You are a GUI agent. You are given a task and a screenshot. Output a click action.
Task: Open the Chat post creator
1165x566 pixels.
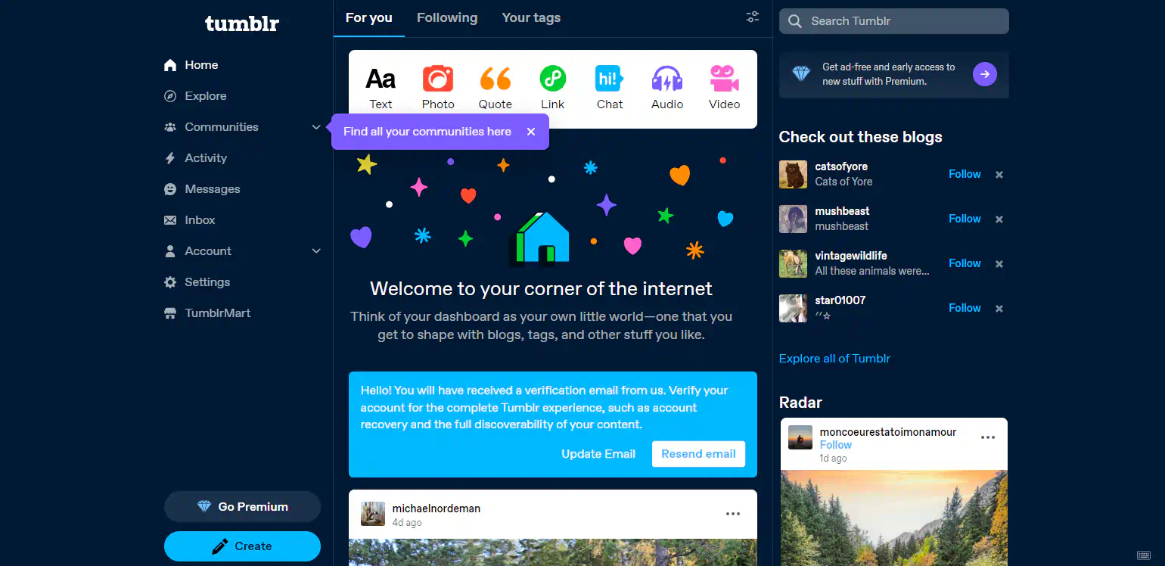[x=610, y=86]
